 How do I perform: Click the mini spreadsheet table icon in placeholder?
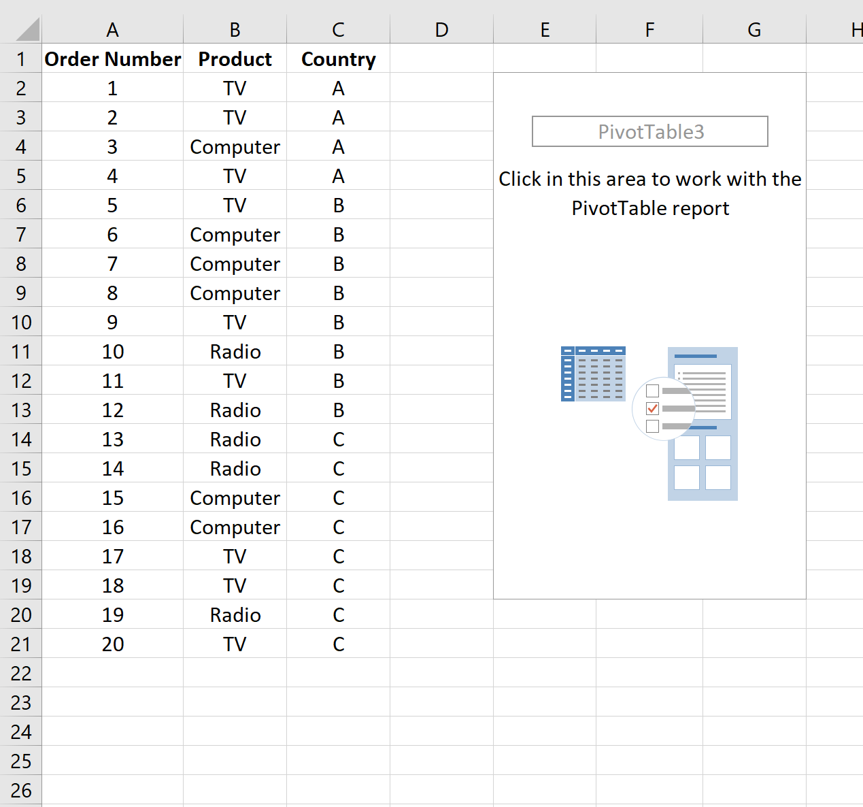[593, 373]
